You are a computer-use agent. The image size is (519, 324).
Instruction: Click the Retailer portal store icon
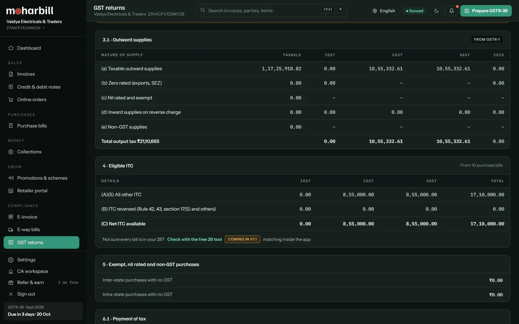11,191
